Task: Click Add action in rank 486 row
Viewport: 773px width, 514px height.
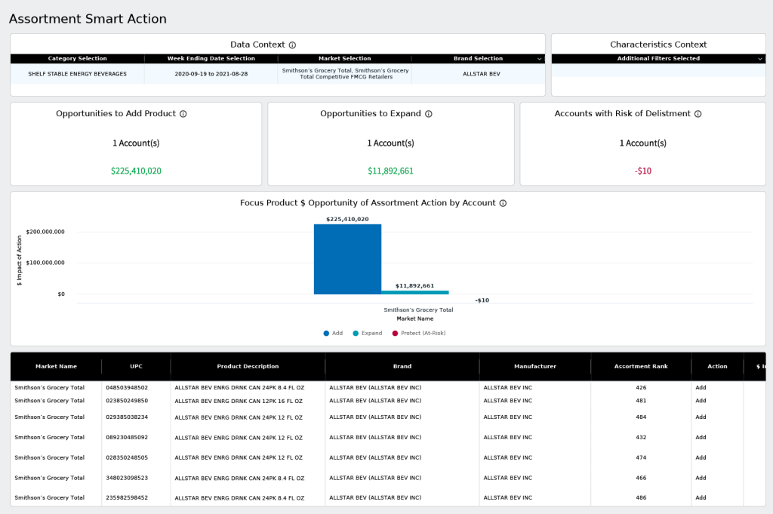Action: 701,497
